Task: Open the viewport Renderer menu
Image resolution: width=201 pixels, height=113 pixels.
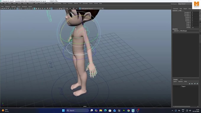Action: 24,6
